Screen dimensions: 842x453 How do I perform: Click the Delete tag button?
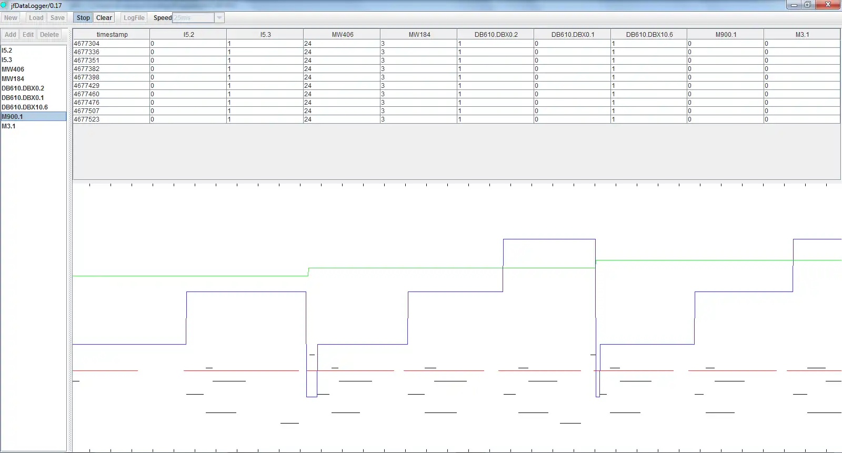[49, 35]
